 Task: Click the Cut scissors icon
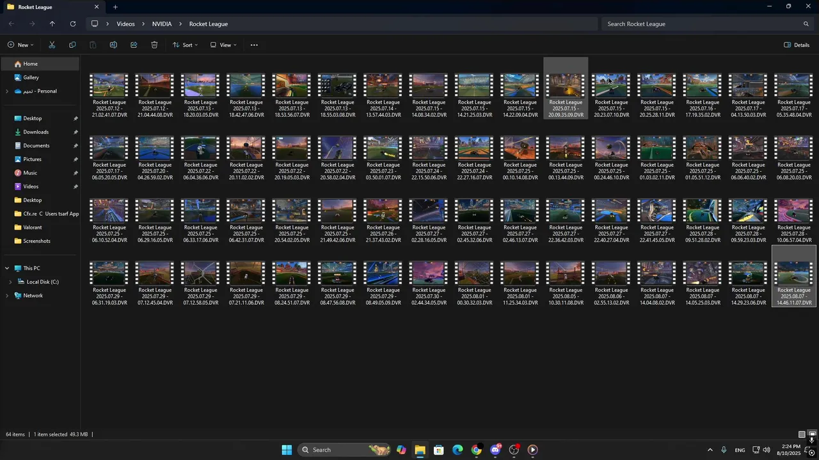tap(52, 45)
